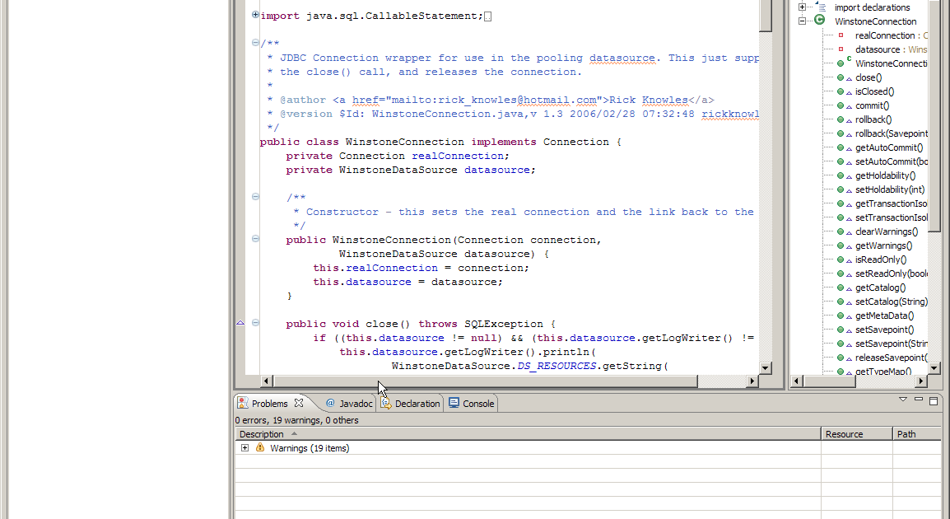Image resolution: width=950 pixels, height=519 pixels.
Task: Click the editor horizontal scrollbar thumb
Action: pyautogui.click(x=485, y=381)
